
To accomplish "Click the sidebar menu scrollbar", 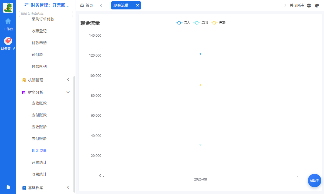I will tap(74, 134).
